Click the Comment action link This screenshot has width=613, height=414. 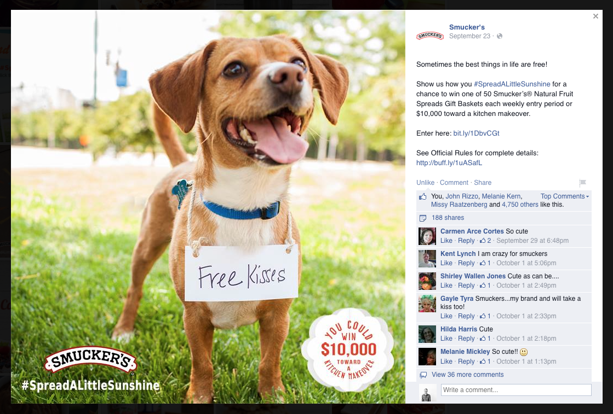[x=454, y=183]
